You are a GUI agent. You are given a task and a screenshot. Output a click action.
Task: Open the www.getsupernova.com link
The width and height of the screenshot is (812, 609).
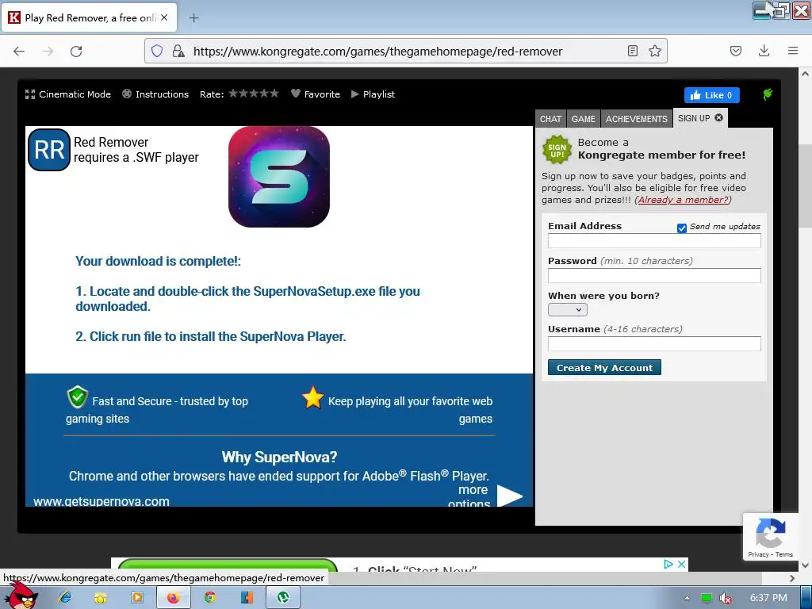coord(101,501)
